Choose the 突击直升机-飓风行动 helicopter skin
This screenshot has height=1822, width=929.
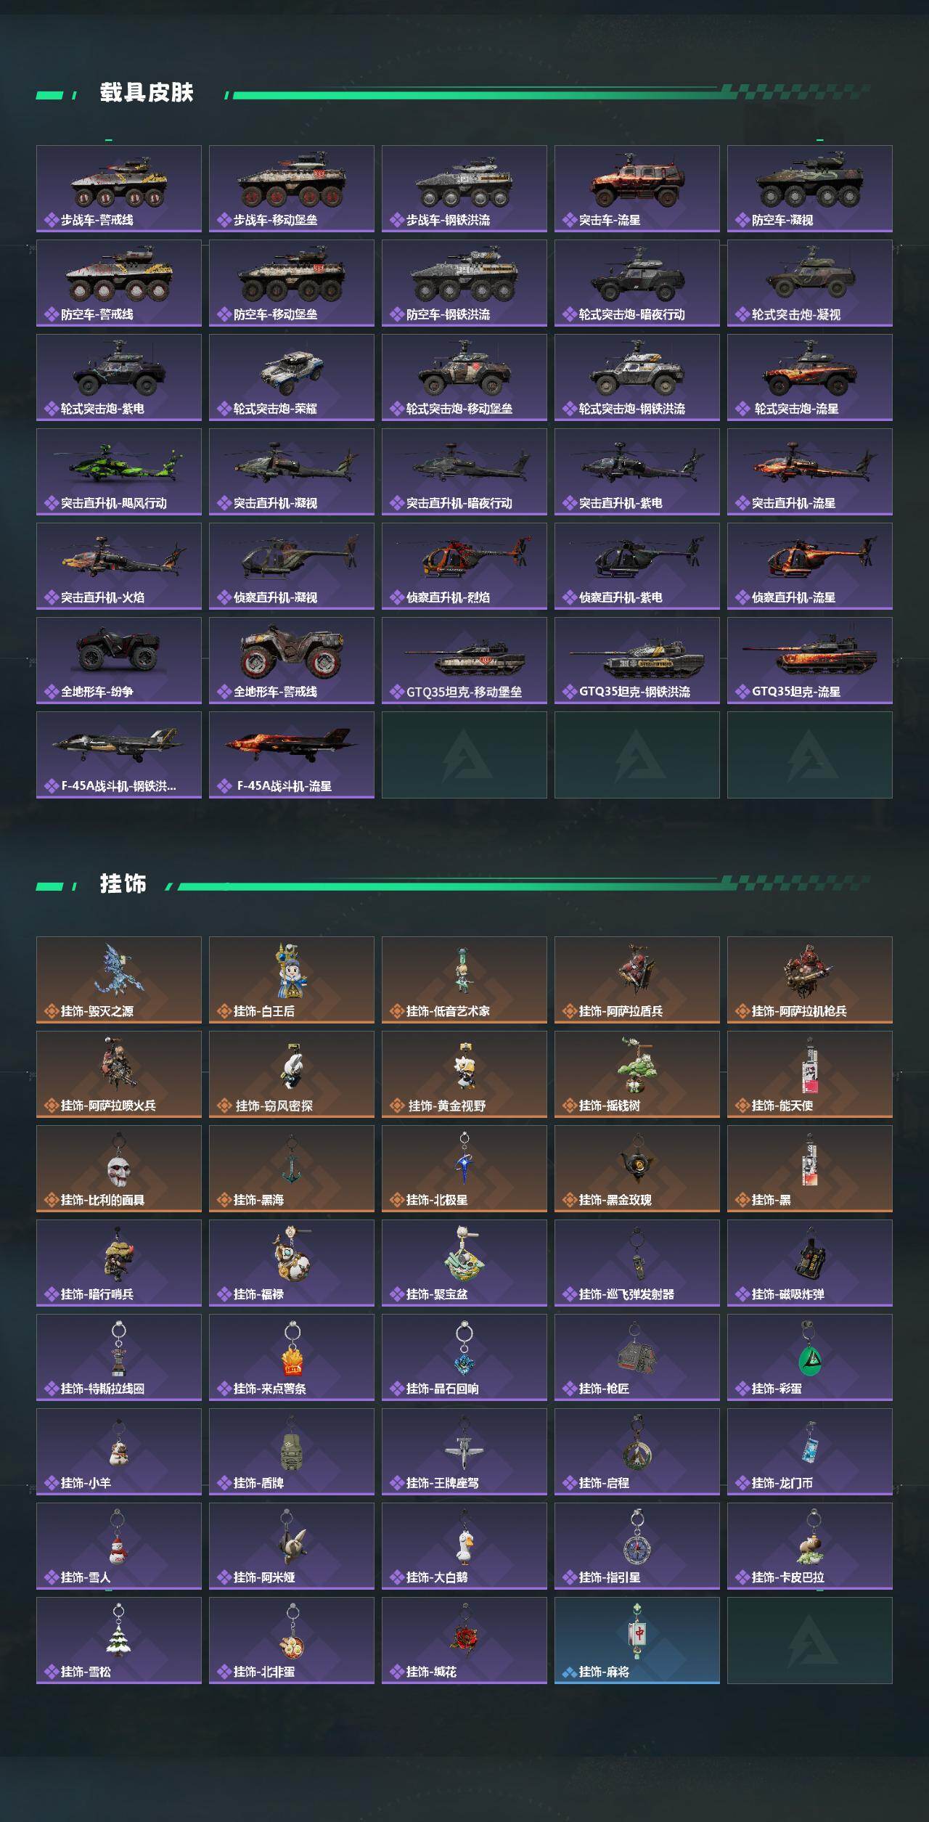pos(119,472)
